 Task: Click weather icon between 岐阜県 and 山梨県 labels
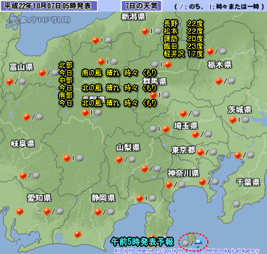coord(73,158)
